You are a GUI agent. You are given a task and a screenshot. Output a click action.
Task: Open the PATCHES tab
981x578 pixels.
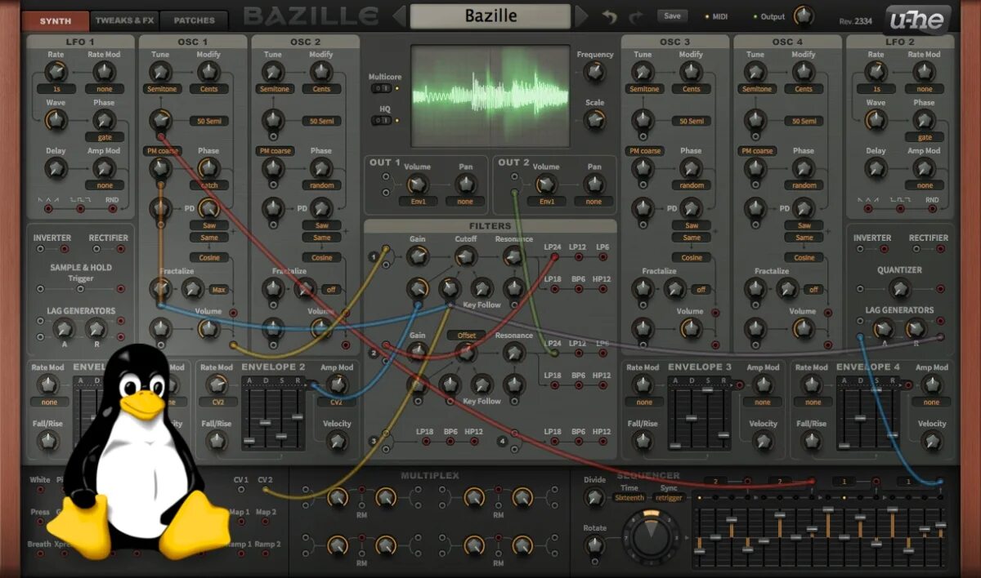click(x=194, y=20)
